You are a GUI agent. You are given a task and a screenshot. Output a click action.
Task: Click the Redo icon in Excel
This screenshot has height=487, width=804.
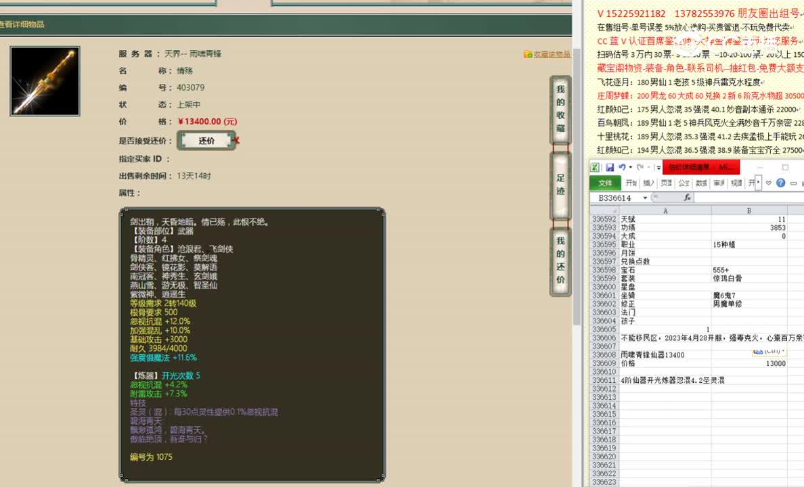(x=640, y=166)
